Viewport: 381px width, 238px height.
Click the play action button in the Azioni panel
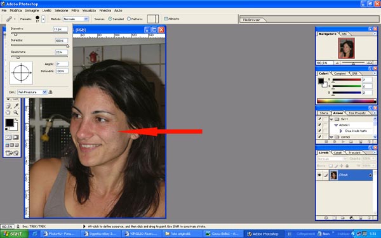(x=343, y=142)
